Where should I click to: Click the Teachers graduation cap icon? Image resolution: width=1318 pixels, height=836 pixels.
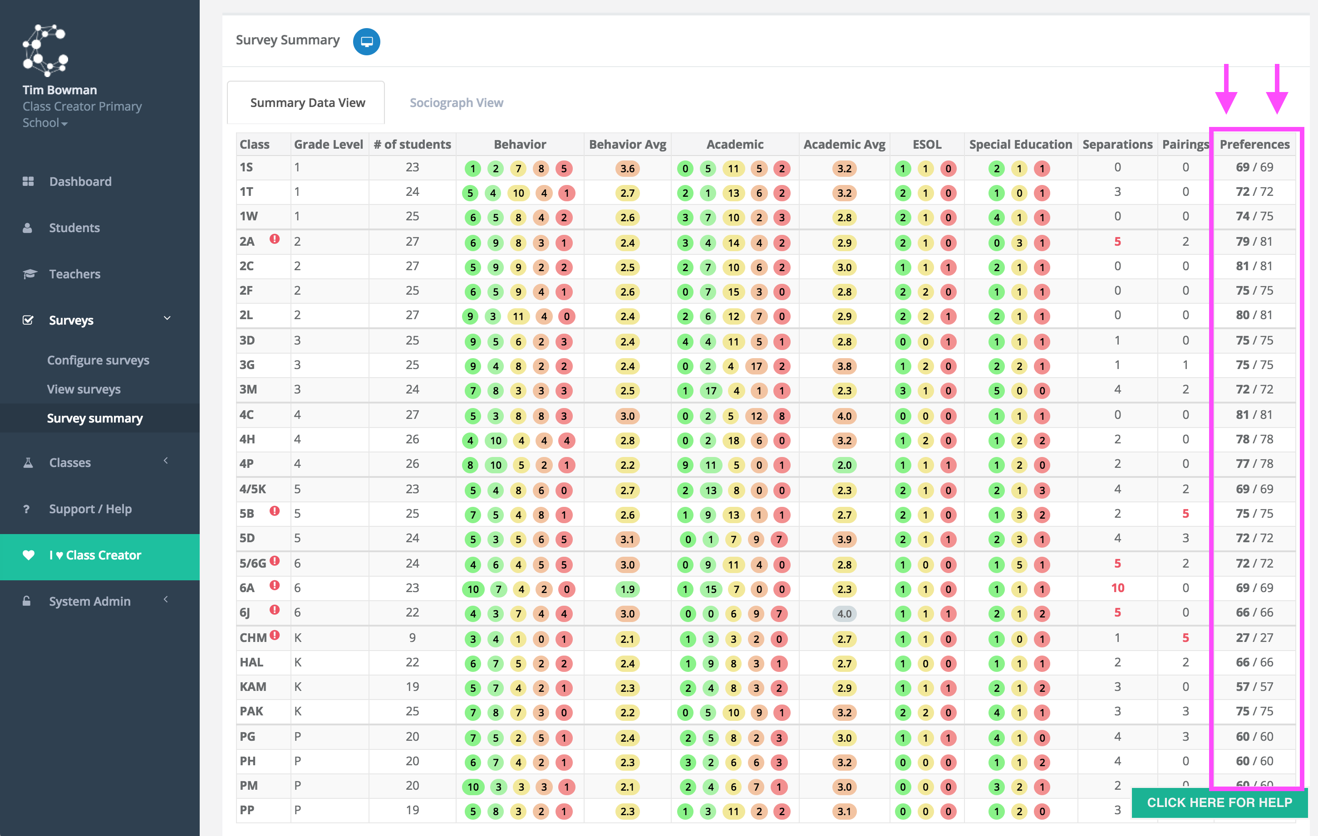pos(29,274)
